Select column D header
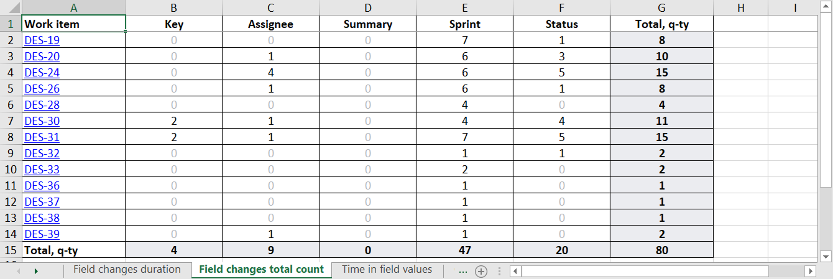Image resolution: width=833 pixels, height=279 pixels. 367,7
